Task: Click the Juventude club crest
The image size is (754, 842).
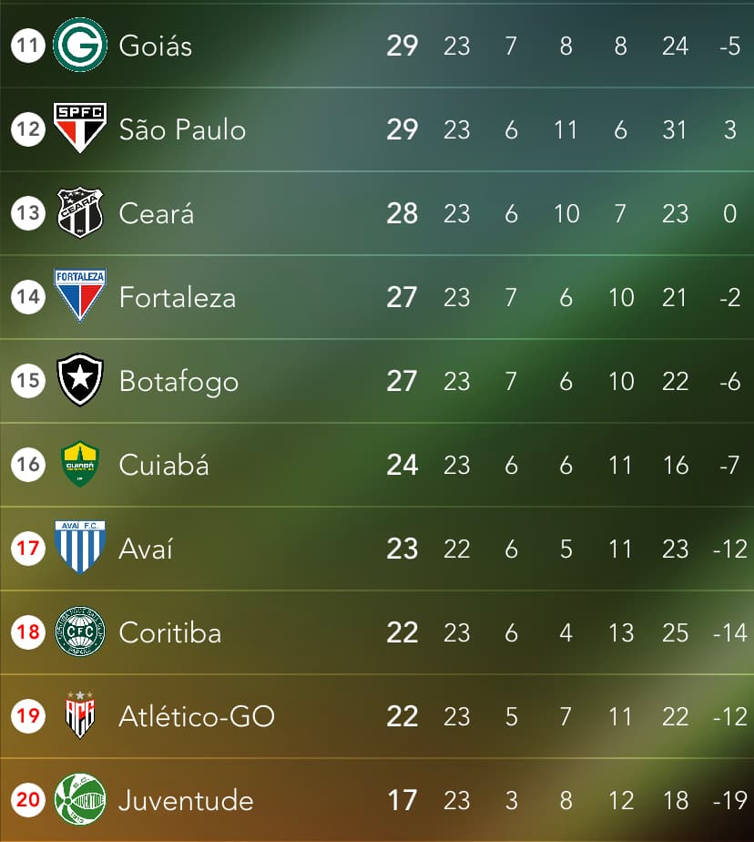Action: point(80,799)
